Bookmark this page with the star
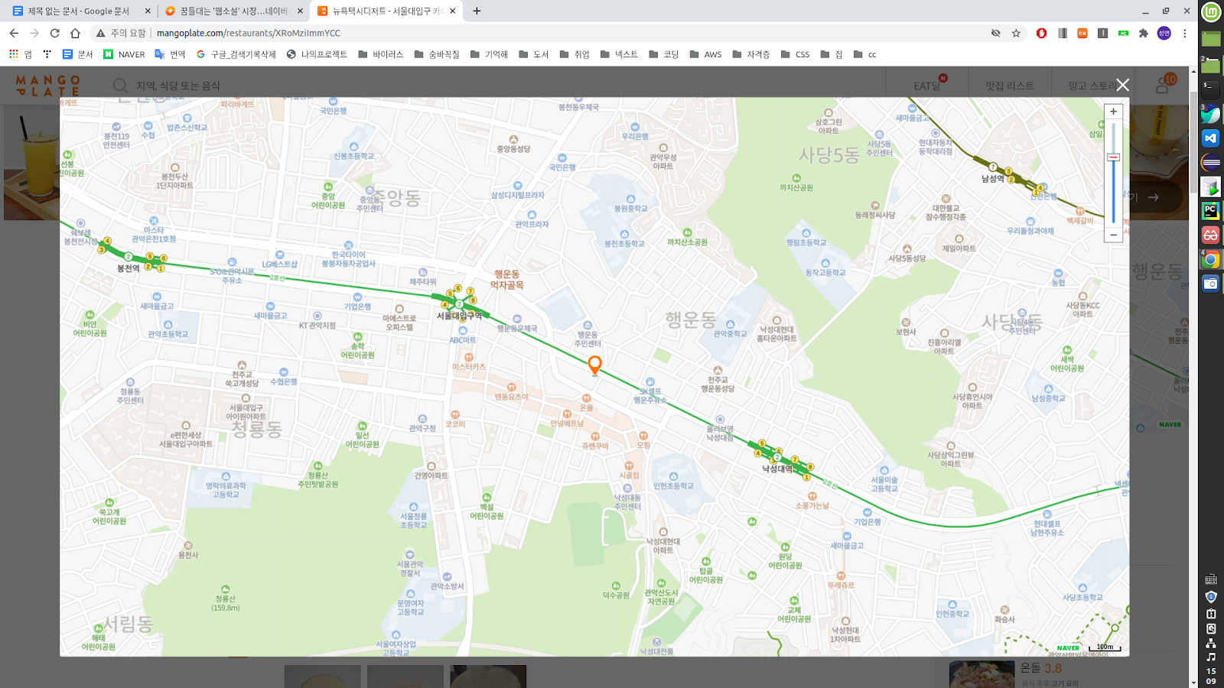The width and height of the screenshot is (1224, 688). pyautogui.click(x=1016, y=33)
